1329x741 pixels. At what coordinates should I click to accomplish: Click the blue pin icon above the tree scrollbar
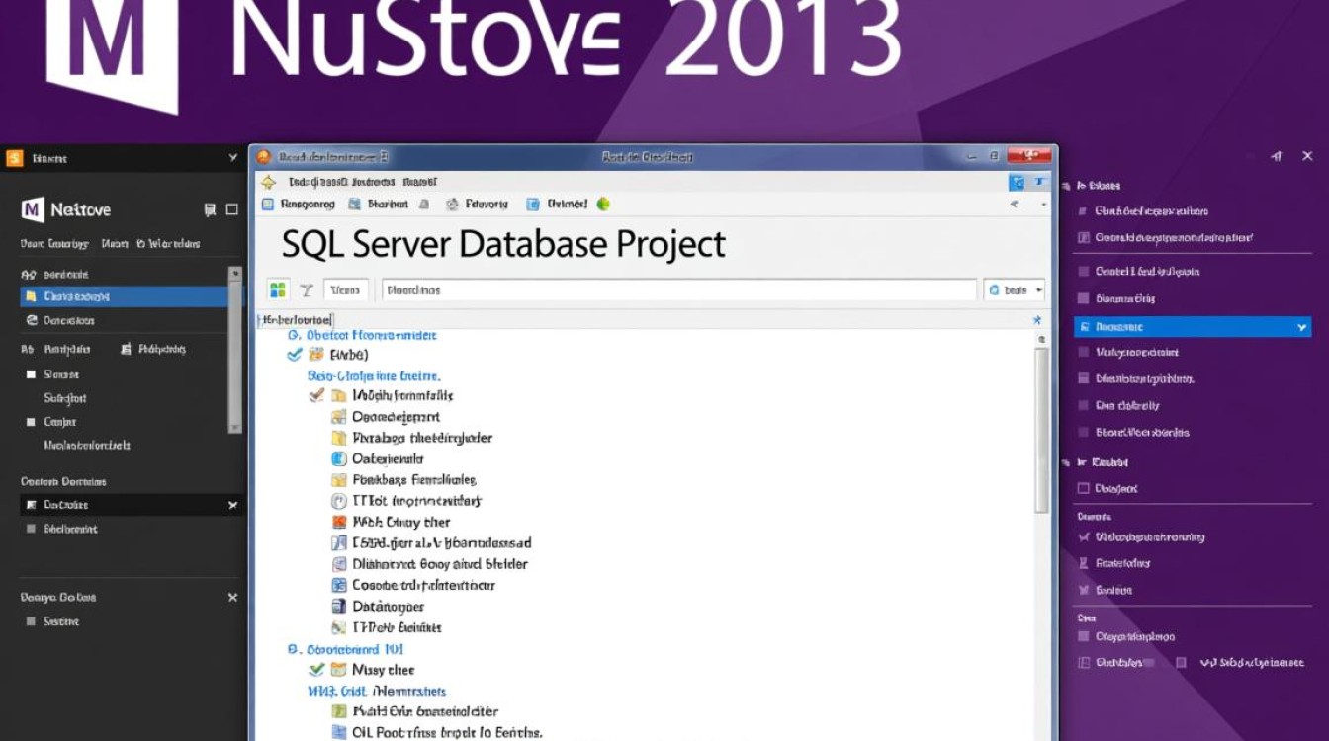pyautogui.click(x=1036, y=320)
